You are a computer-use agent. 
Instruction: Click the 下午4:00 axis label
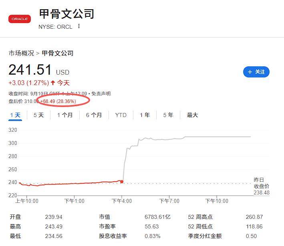pos(122,201)
